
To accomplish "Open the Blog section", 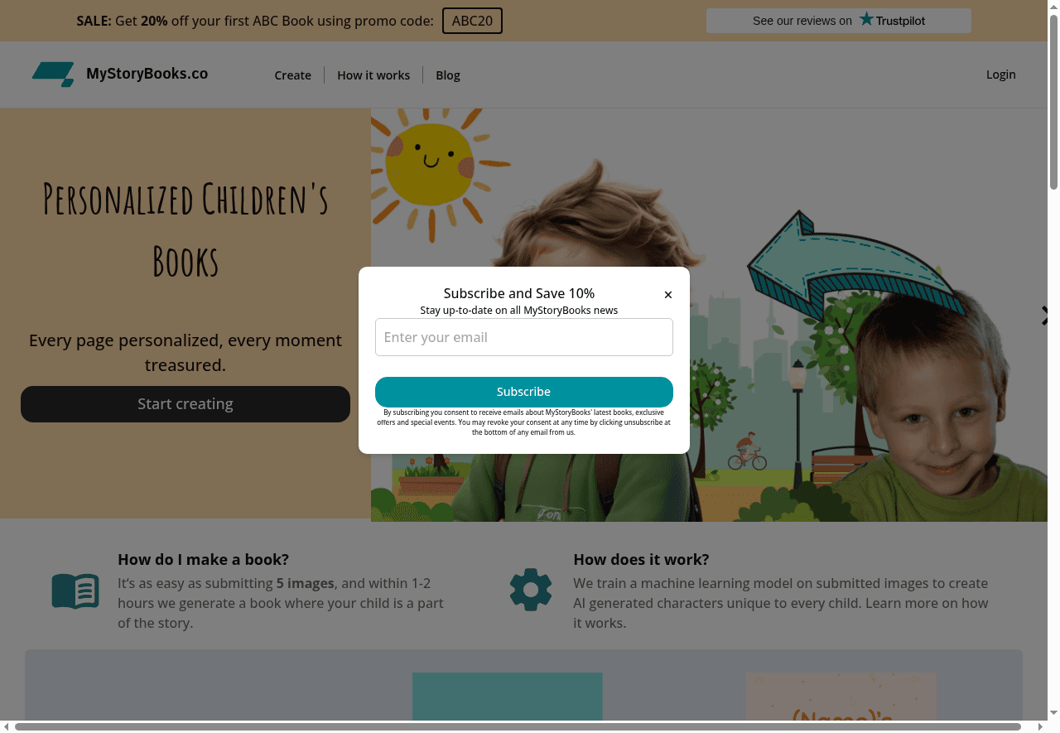I will pos(448,75).
